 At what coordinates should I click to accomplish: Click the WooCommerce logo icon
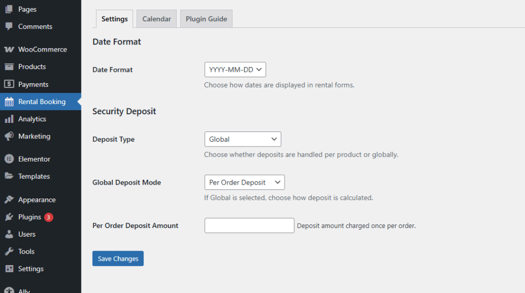coord(9,49)
